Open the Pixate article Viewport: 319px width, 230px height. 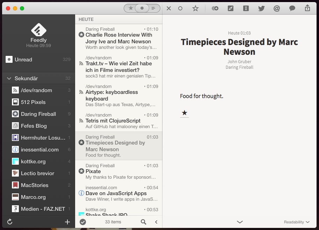click(118, 171)
